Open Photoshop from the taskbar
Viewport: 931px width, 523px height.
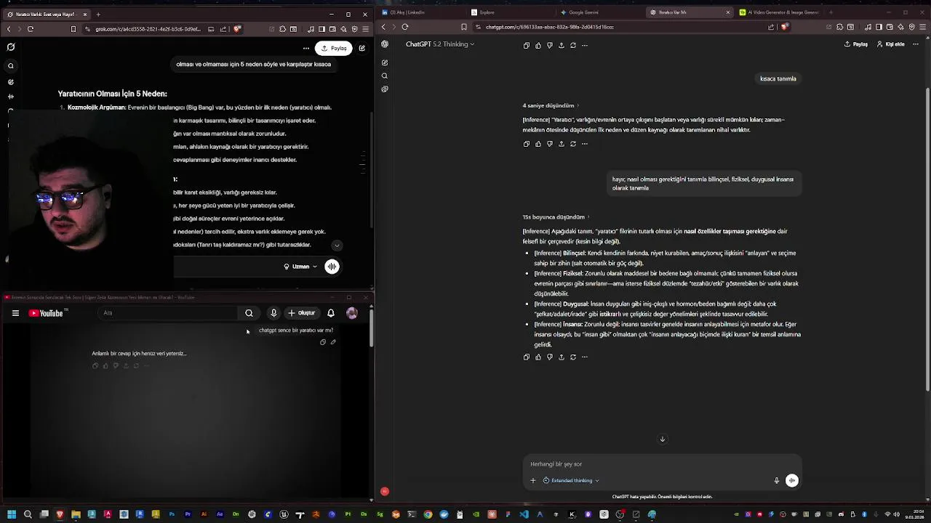[172, 514]
